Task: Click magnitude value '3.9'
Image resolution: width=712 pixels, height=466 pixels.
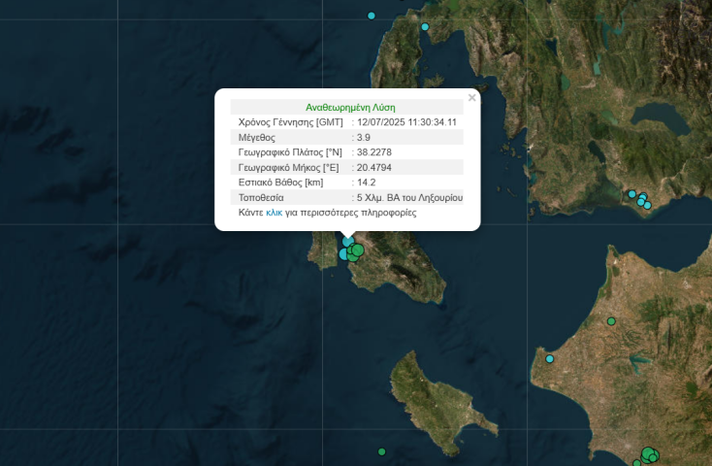Action: click(363, 137)
